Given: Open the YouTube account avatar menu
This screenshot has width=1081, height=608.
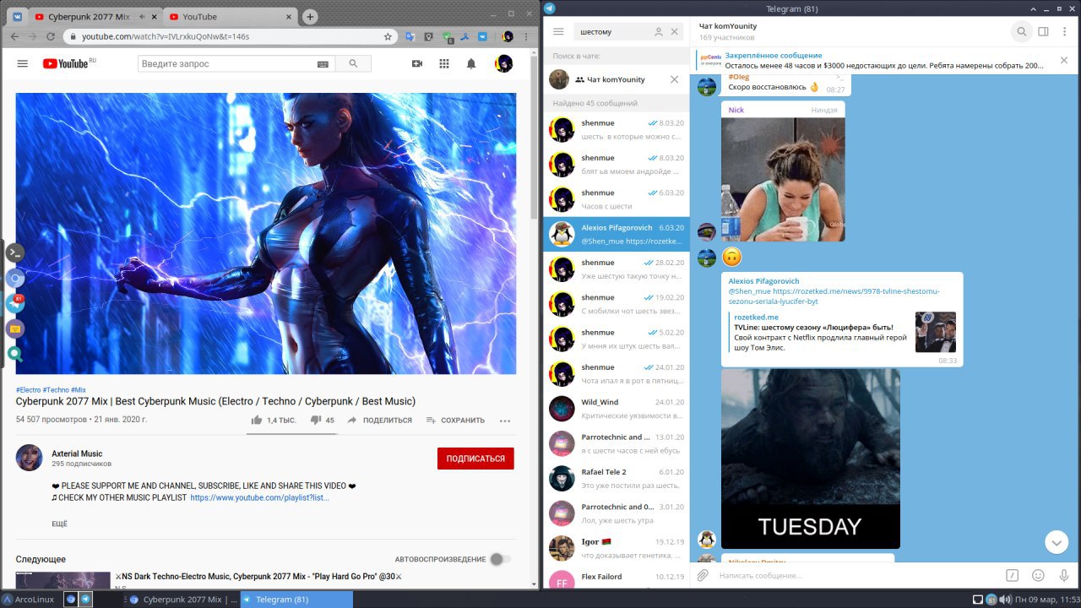Looking at the screenshot, I should [504, 63].
